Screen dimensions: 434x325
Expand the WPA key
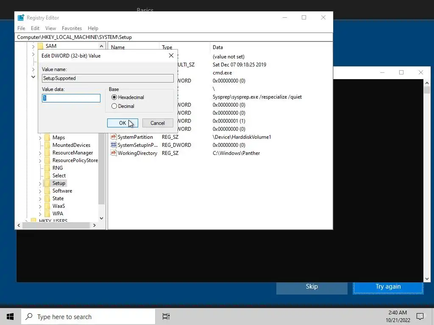pos(40,214)
